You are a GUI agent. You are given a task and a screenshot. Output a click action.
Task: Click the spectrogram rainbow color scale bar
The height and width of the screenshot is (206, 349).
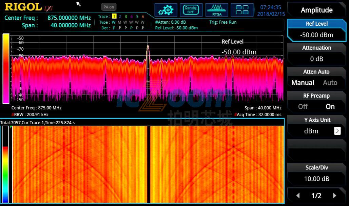[x=5, y=164]
